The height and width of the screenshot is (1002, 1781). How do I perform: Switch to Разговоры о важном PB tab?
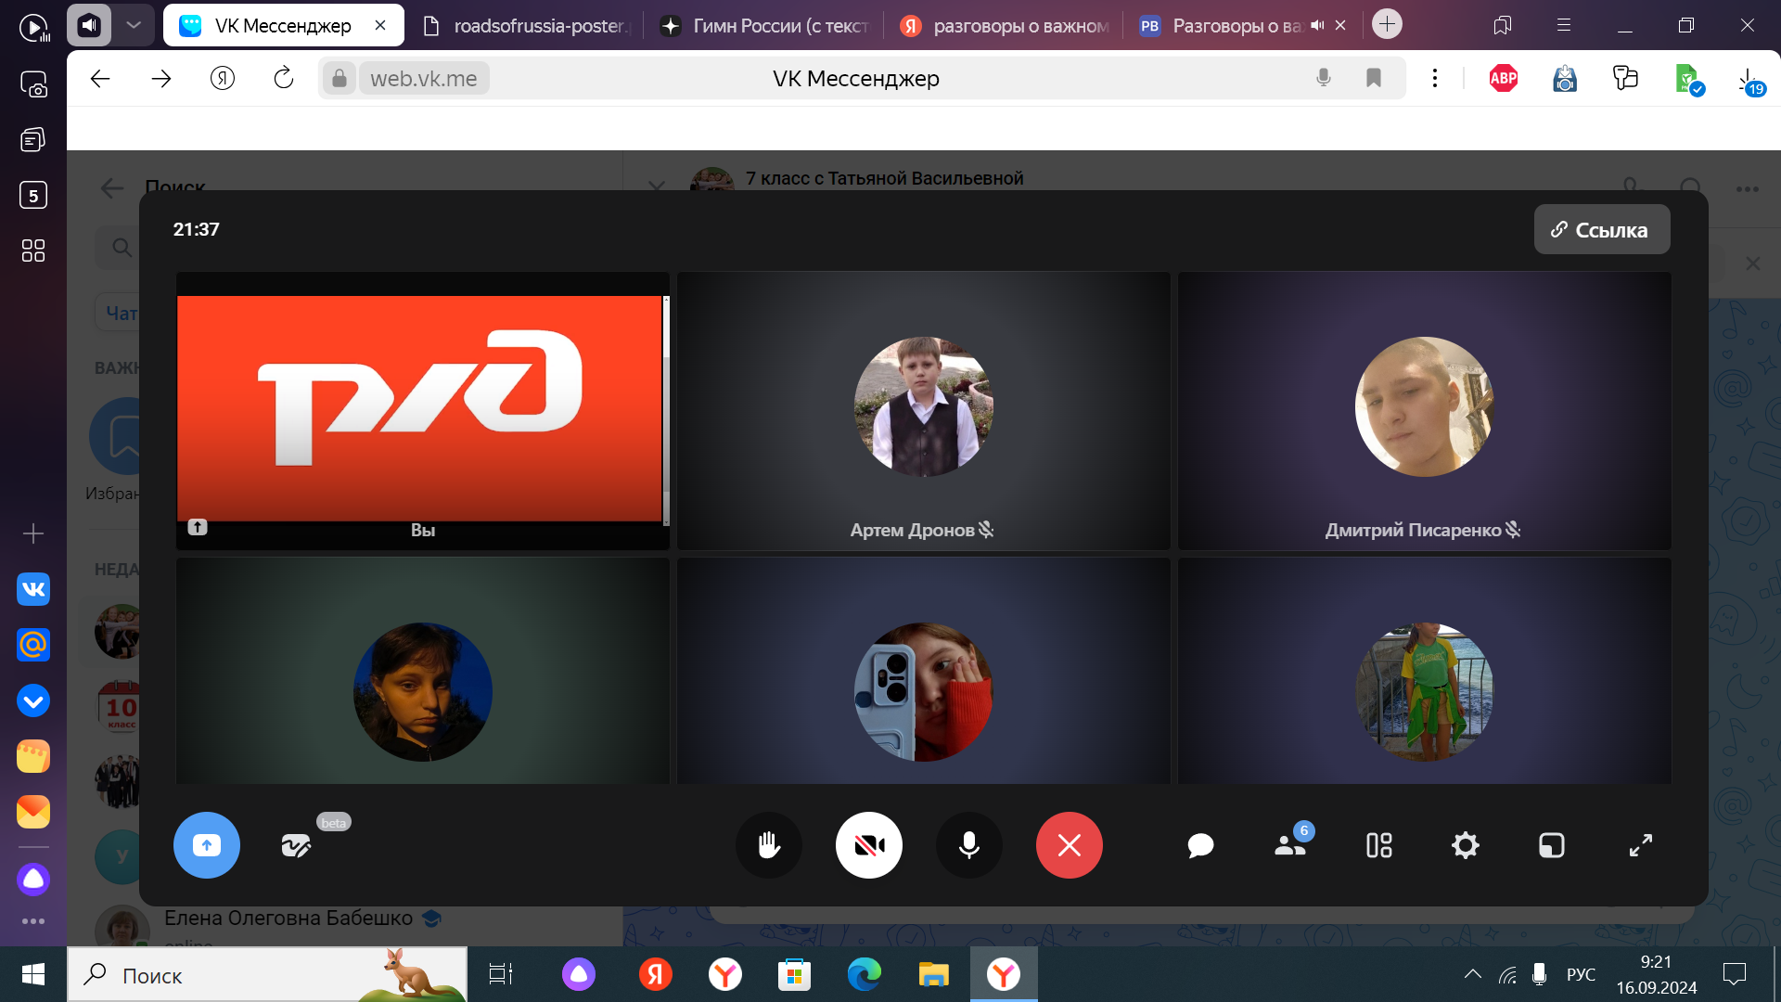click(x=1224, y=26)
